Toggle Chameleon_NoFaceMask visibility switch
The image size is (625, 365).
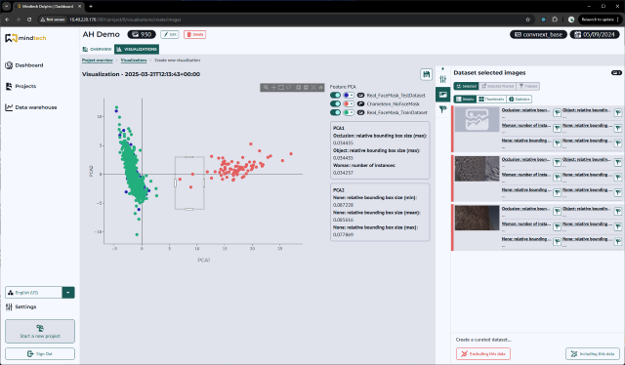pyautogui.click(x=335, y=104)
